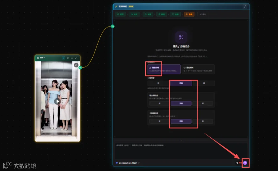This screenshot has height=171, width=278.
Task: Choose 细 in the 分镜密度 row
Action: [204, 83]
